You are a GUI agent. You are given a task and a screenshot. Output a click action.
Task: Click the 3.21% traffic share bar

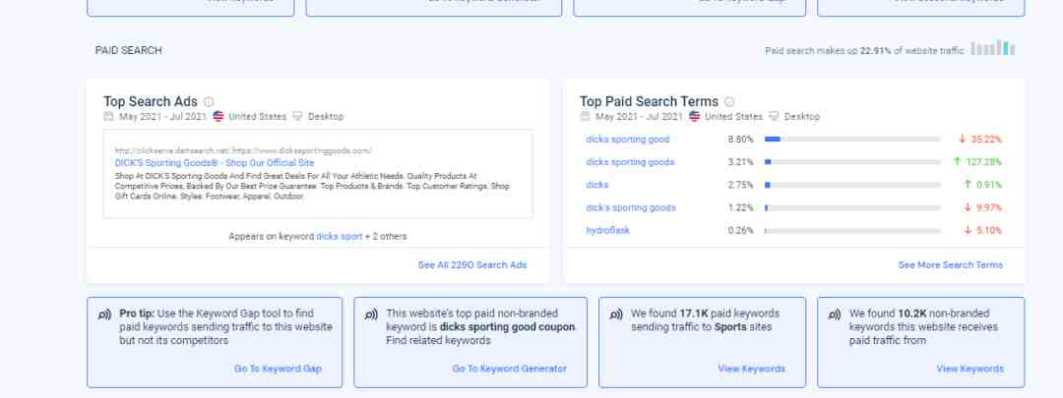[x=852, y=162]
